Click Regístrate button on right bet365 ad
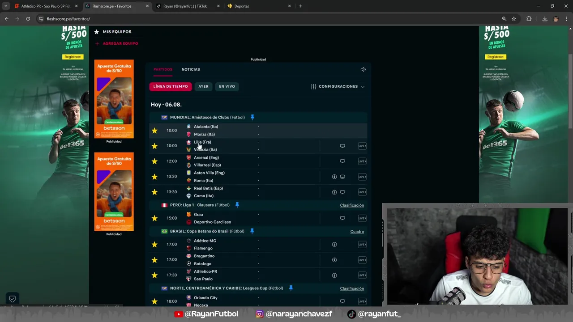The height and width of the screenshot is (322, 573). 496,57
